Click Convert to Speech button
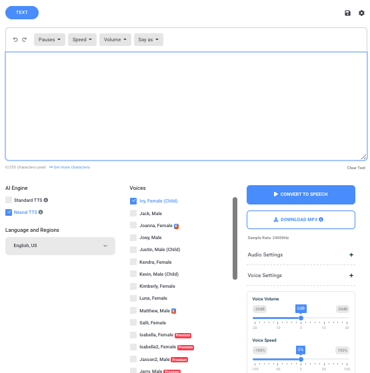 click(x=301, y=194)
